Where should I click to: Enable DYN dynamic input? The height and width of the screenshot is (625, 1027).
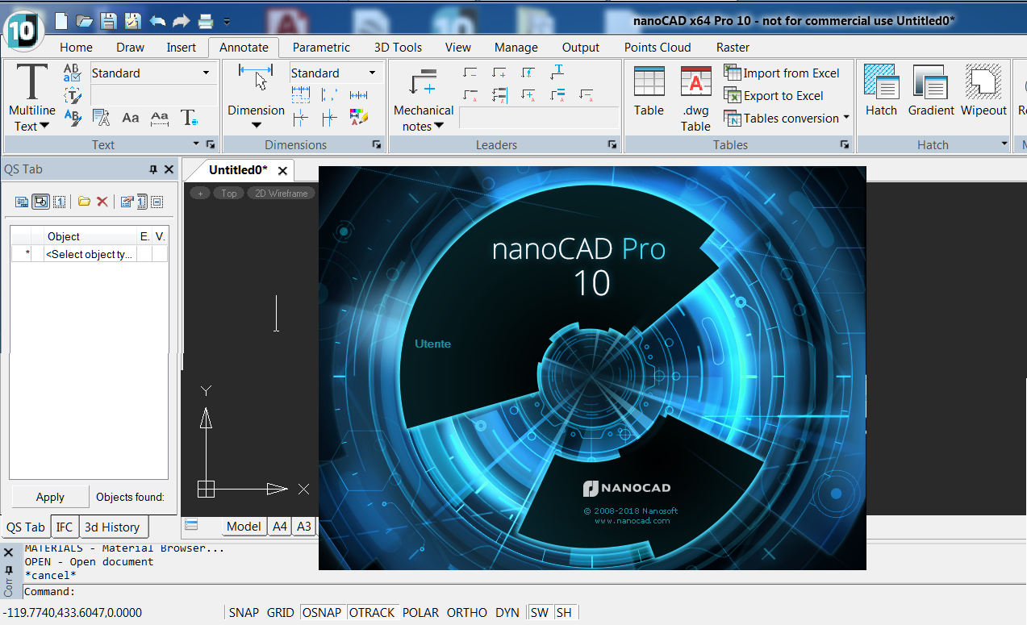pos(507,612)
